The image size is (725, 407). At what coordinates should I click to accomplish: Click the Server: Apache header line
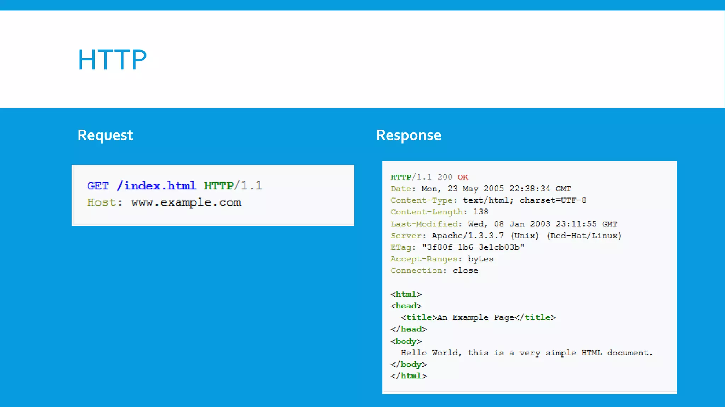click(x=506, y=236)
